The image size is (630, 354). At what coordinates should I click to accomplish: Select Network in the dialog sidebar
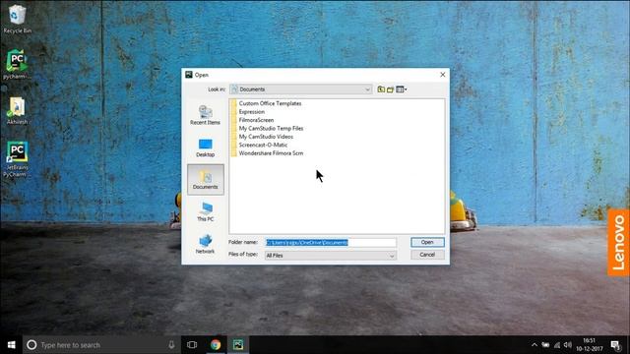tap(206, 244)
